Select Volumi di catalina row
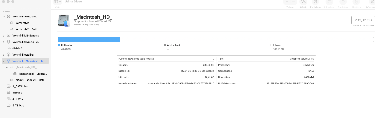 pos(25,55)
